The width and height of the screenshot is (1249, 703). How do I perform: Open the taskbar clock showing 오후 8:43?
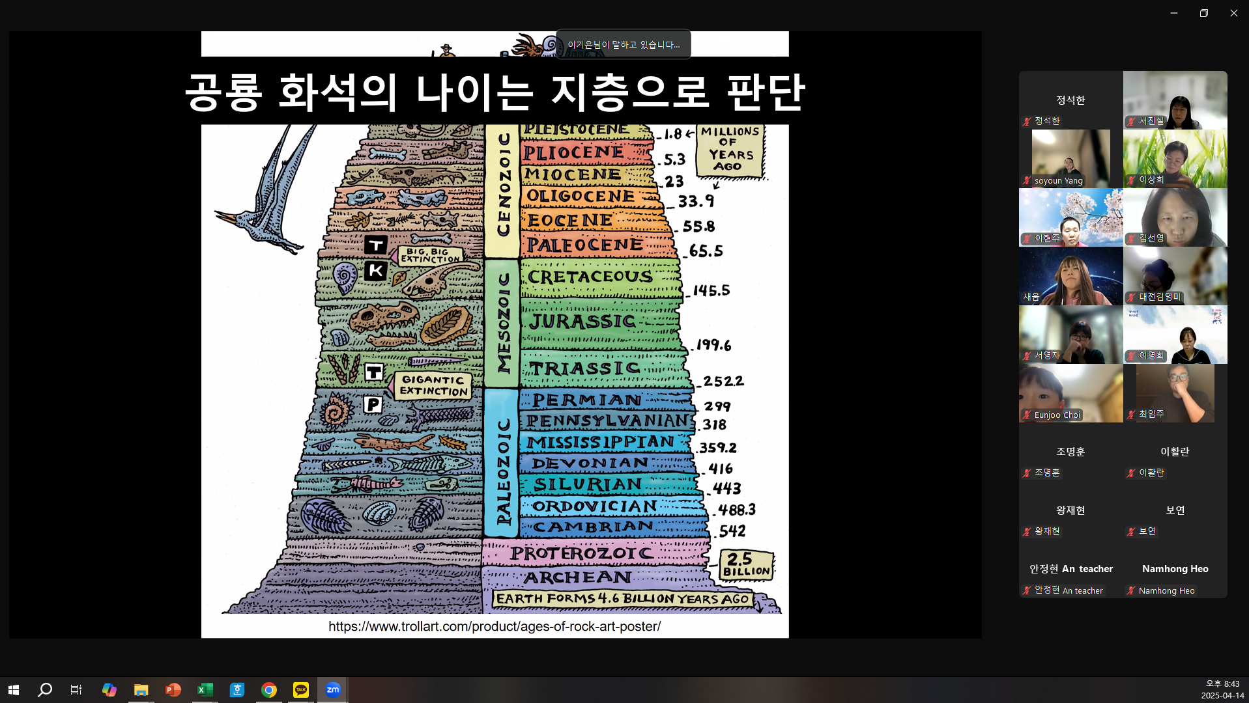[1222, 690]
